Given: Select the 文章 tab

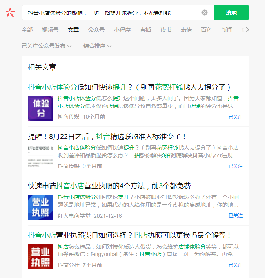Looking at the screenshot, I should tap(73, 30).
